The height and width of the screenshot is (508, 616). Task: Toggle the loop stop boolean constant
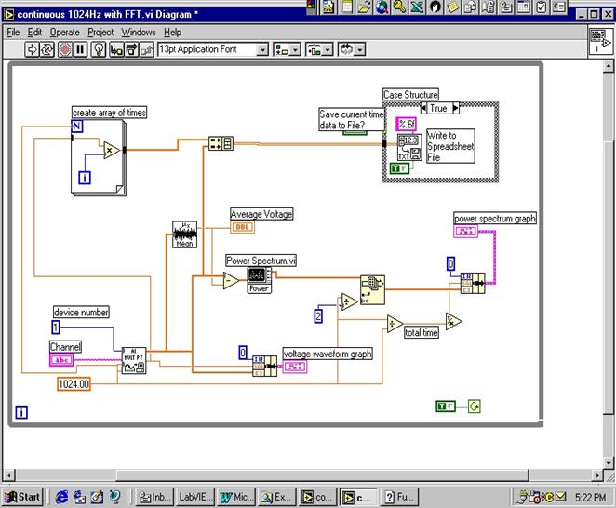[x=447, y=406]
